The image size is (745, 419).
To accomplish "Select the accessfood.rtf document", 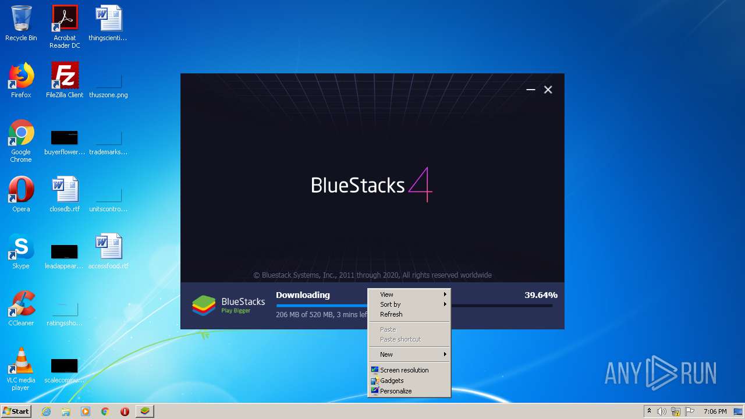I will 108,251.
